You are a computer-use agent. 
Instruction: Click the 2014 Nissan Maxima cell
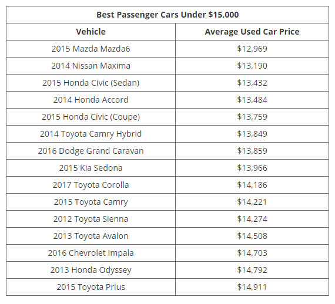coord(91,66)
